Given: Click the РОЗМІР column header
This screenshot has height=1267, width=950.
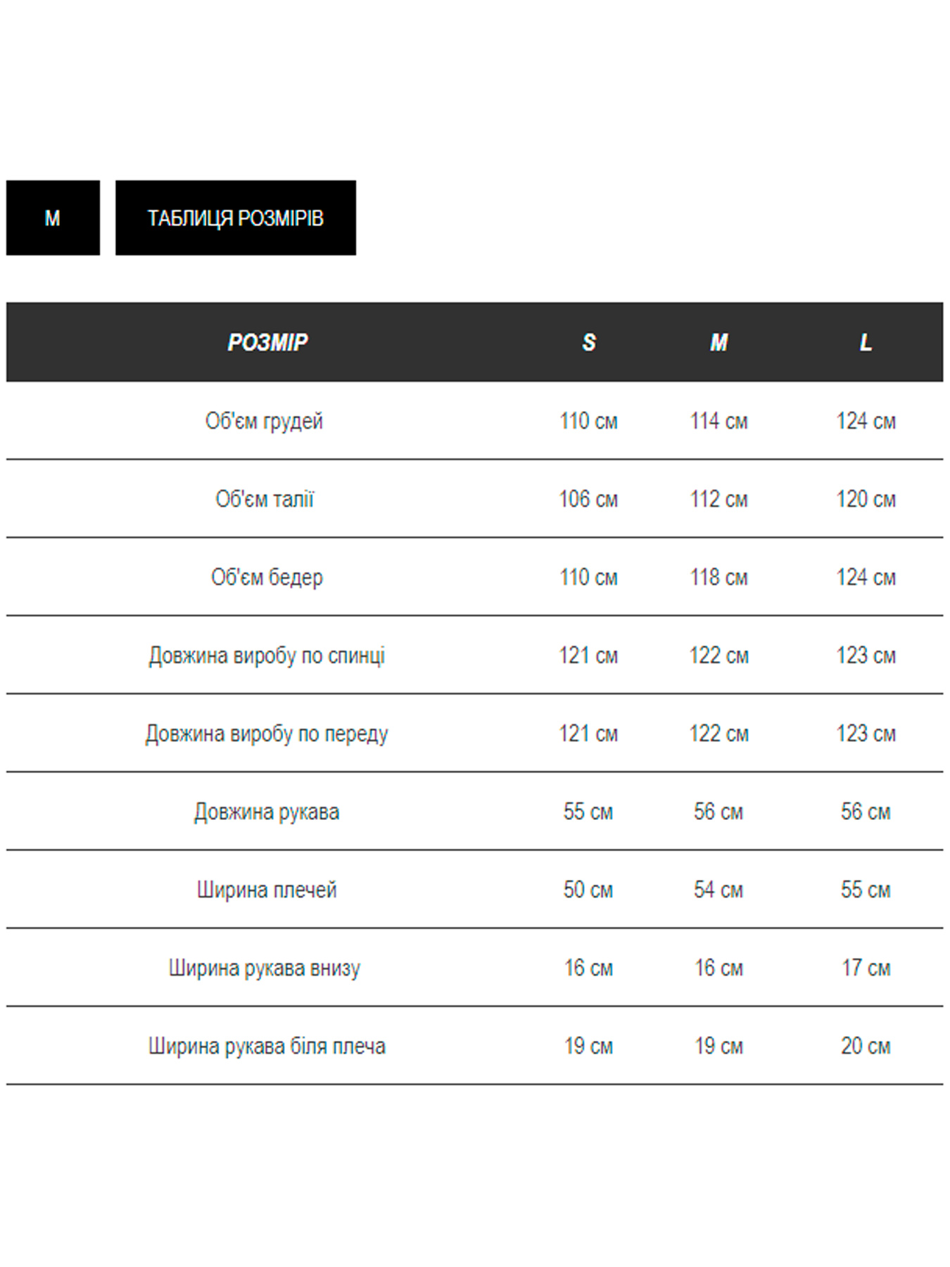Looking at the screenshot, I should (267, 343).
